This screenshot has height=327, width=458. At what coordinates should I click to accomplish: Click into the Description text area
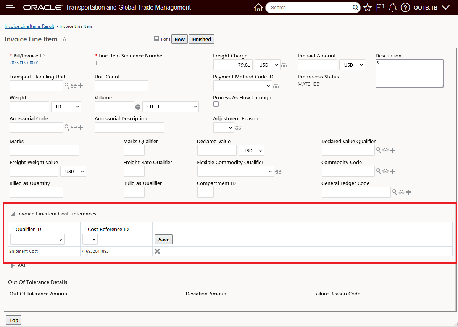(409, 73)
